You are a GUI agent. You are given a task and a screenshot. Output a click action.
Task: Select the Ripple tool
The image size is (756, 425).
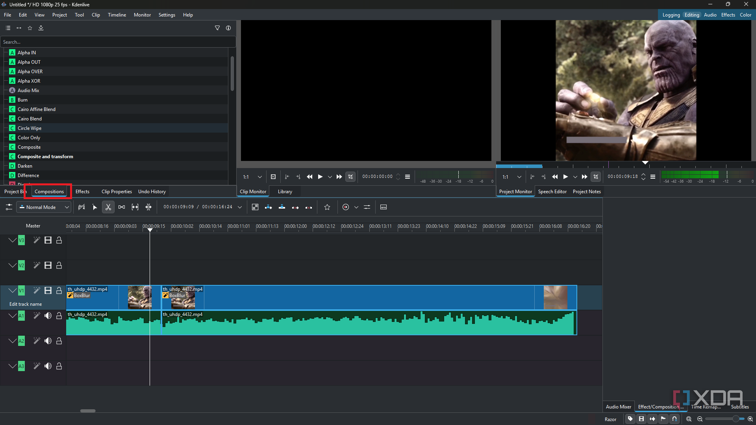148,207
